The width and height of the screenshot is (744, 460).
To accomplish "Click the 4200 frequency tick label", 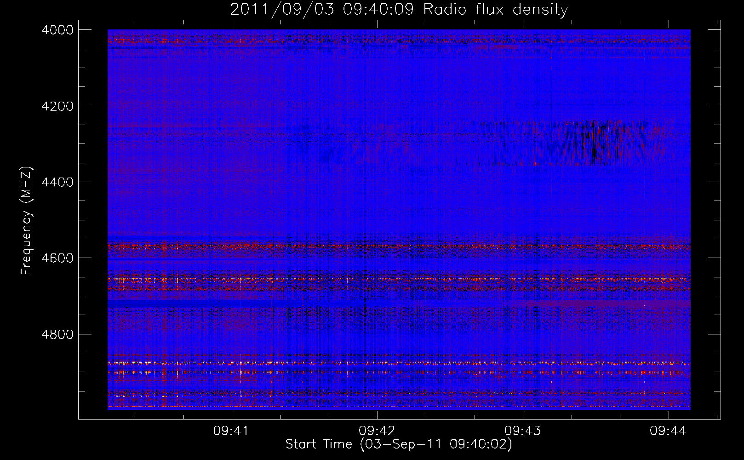I will pos(57,106).
